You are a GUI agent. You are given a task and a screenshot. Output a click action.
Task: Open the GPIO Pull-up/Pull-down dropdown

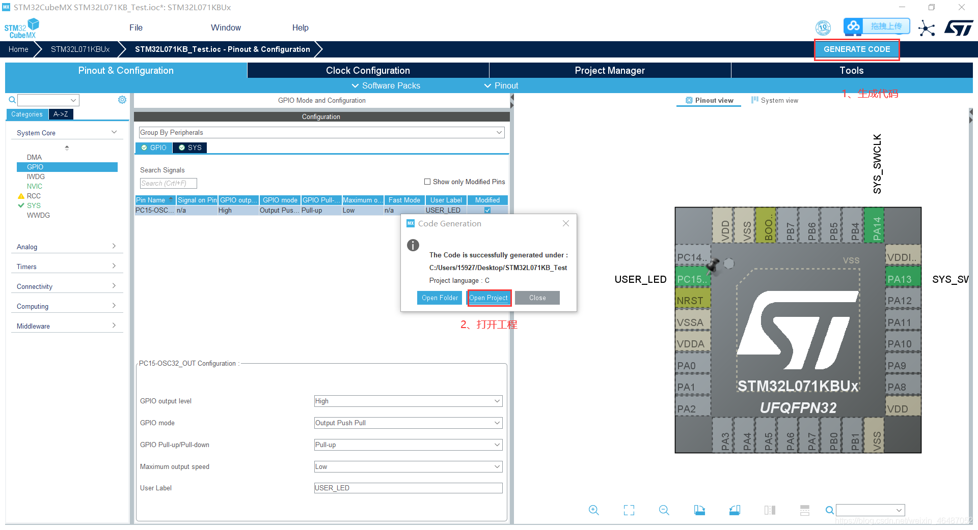tap(408, 445)
